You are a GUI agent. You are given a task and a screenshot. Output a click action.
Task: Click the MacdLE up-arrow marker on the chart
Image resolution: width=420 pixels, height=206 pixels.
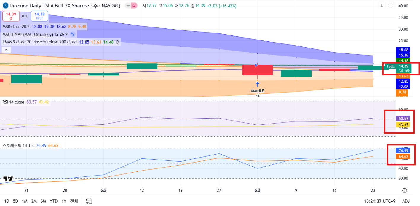click(257, 84)
